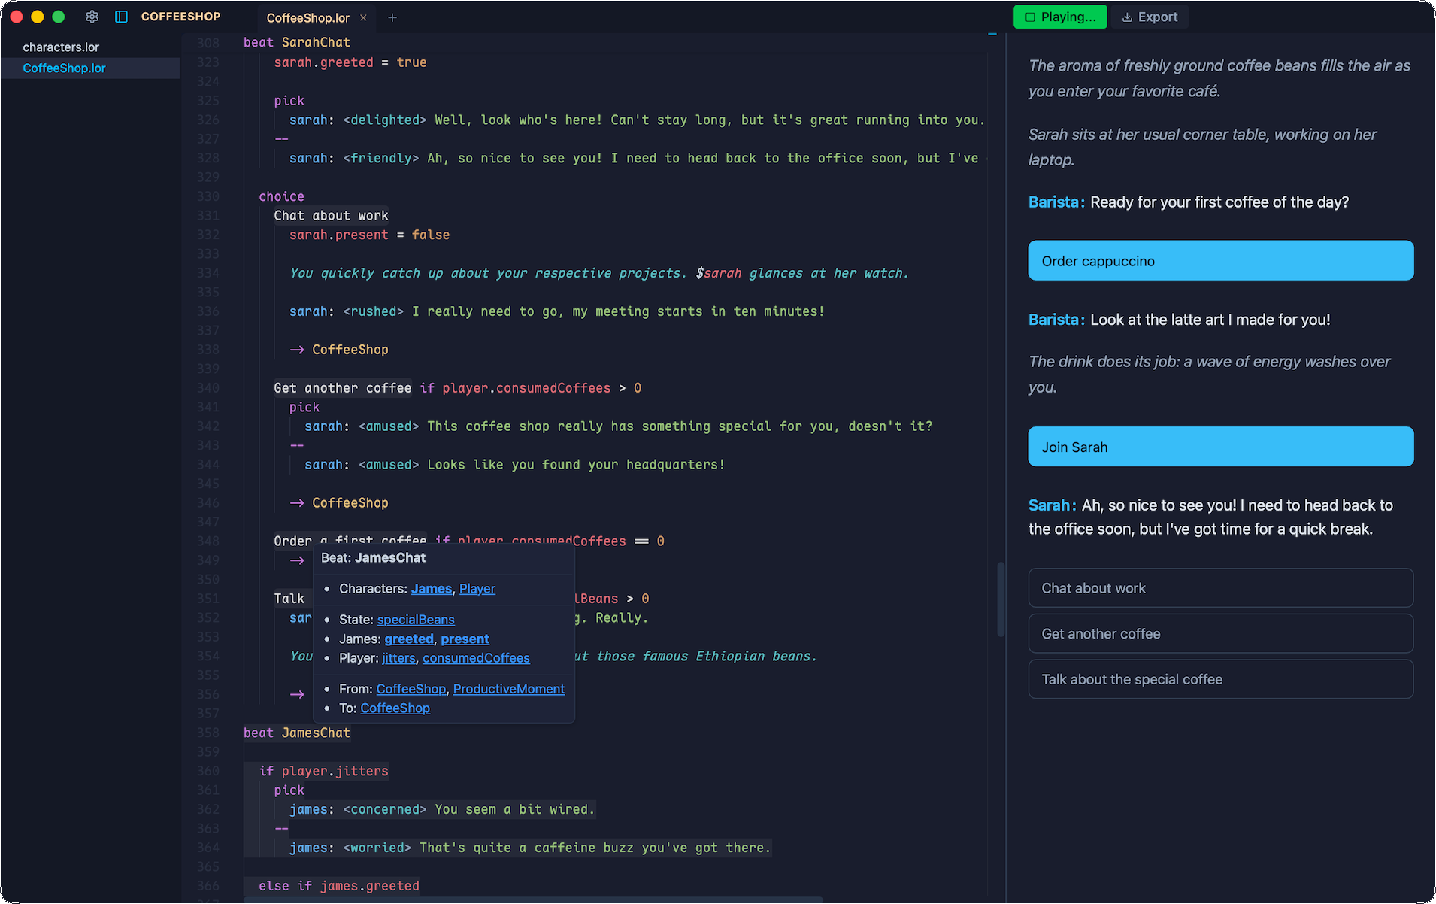Click the editor vertical scrollbar thumb
Screen dimensions: 1436x904
coord(1001,599)
